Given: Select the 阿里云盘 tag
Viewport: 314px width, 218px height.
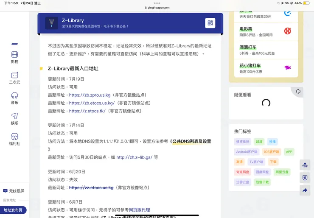Looking at the screenshot, I should coord(282,172).
